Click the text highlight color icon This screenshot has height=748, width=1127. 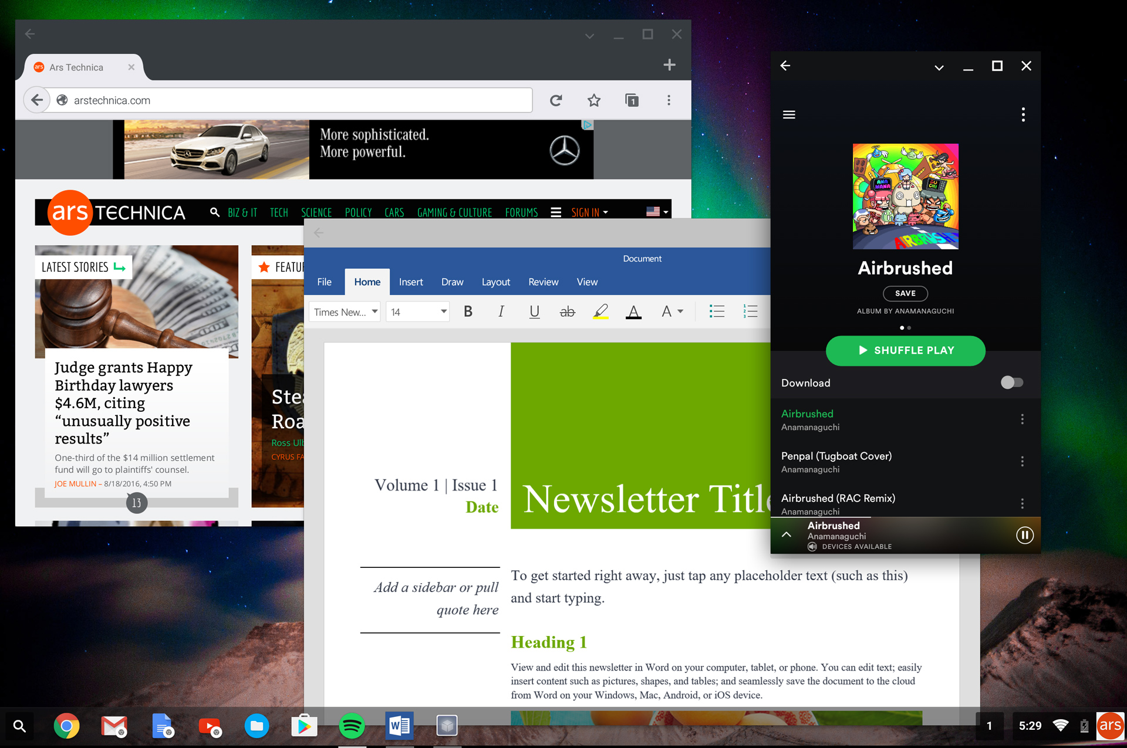click(x=600, y=312)
